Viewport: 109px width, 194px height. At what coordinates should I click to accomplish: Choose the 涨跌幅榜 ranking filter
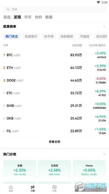(67, 36)
